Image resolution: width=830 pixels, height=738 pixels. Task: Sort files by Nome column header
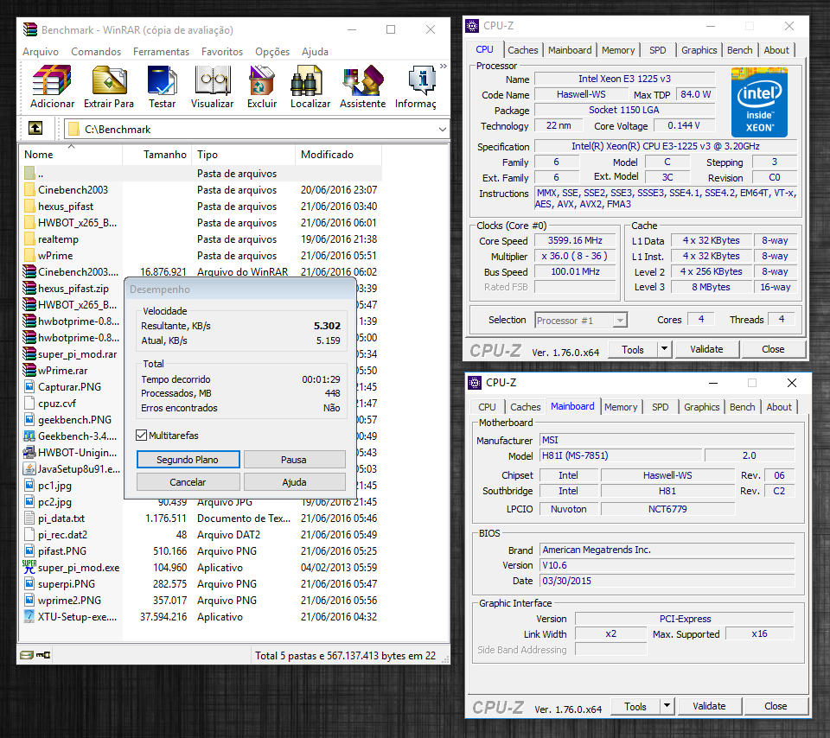(71, 155)
